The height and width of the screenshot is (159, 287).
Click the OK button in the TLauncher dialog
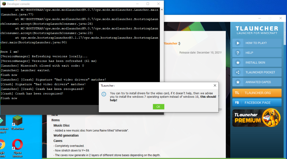(158, 107)
